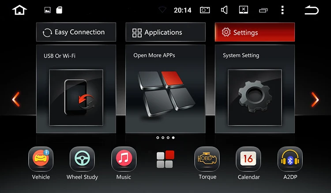Go to next page with right arrow
The width and height of the screenshot is (331, 193).
pos(315,99)
